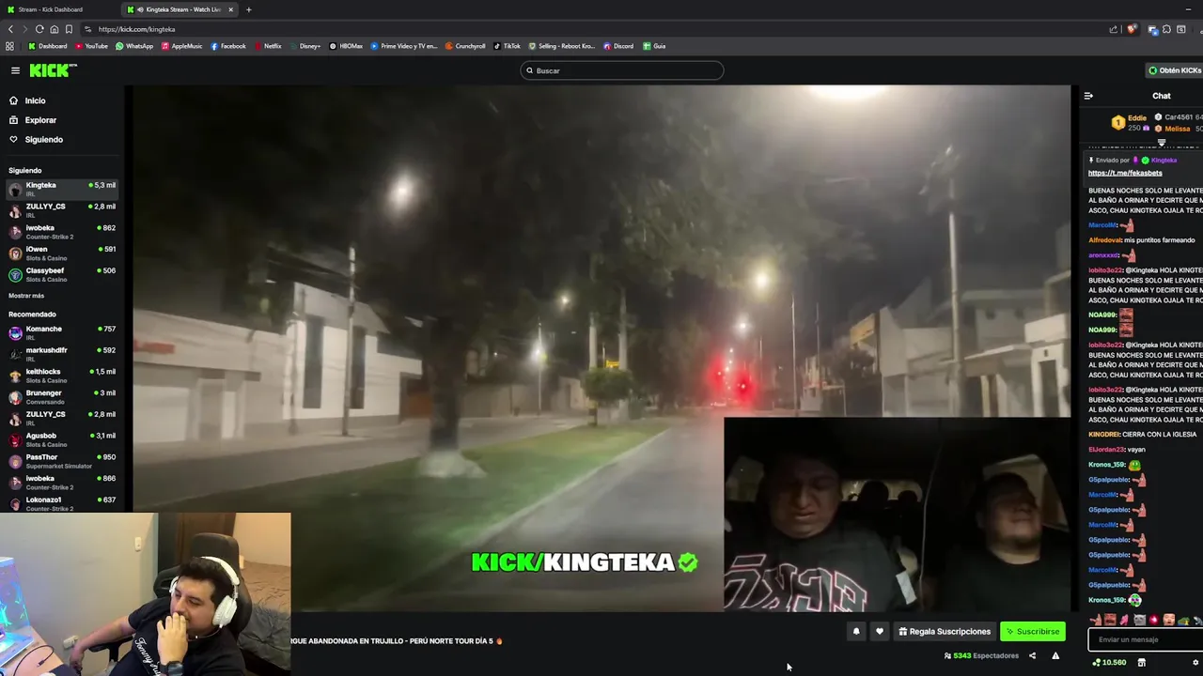Switch to the Kingteka Stream tab
The width and height of the screenshot is (1203, 676).
177,9
